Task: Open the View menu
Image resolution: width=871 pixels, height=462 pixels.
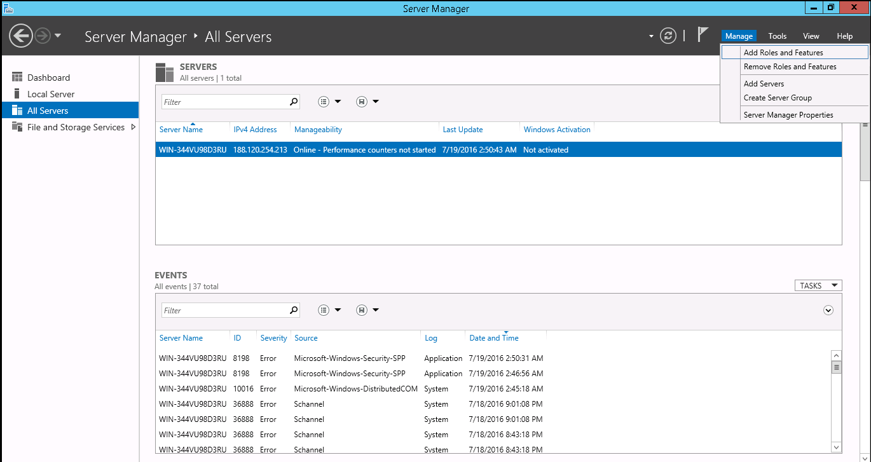Action: tap(811, 36)
